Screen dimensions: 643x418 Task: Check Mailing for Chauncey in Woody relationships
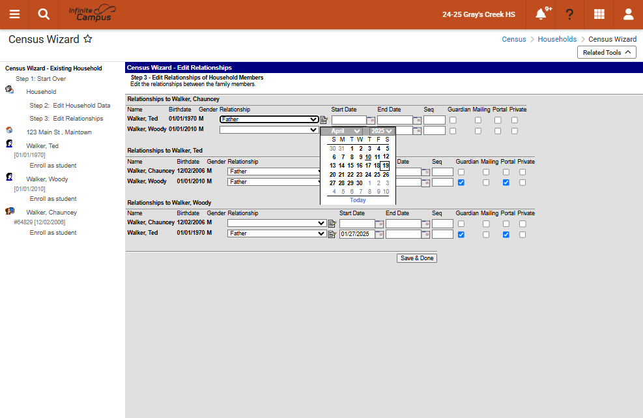pyautogui.click(x=486, y=224)
